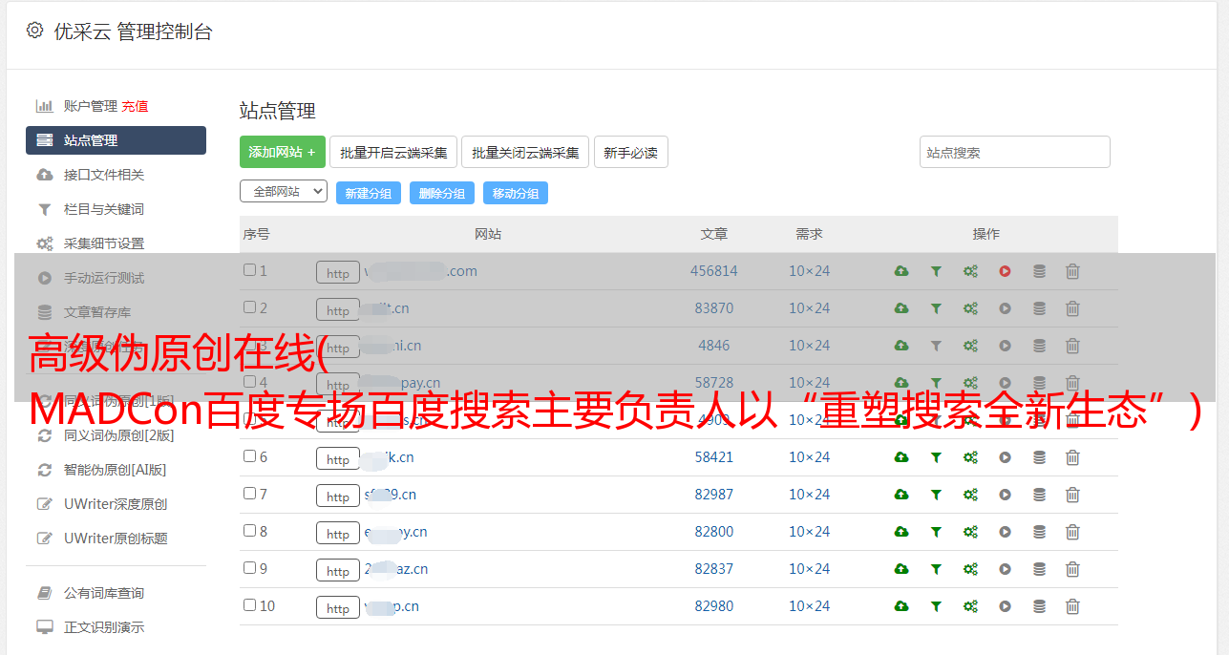Click the http button in row 10

click(338, 608)
